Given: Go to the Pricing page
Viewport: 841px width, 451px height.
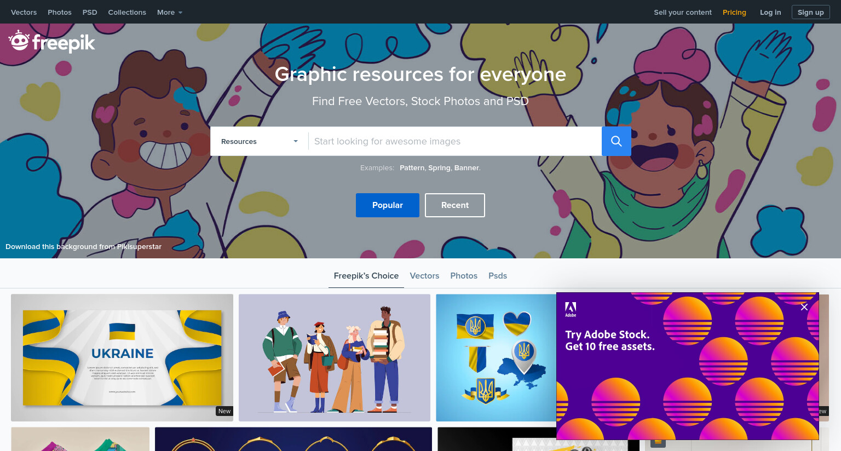Looking at the screenshot, I should coord(734,12).
